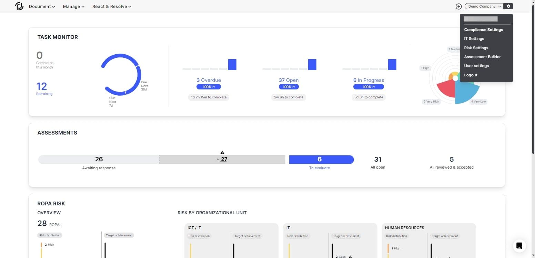The width and height of the screenshot is (535, 258).
Task: Open the React & Resolve menu
Action: tap(112, 6)
